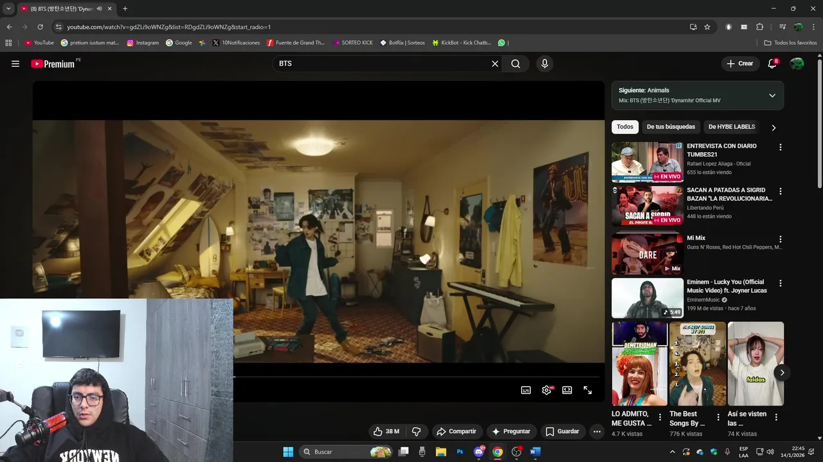823x462 pixels.
Task: Open the apps grid in bookmarks bar
Action: coord(8,43)
